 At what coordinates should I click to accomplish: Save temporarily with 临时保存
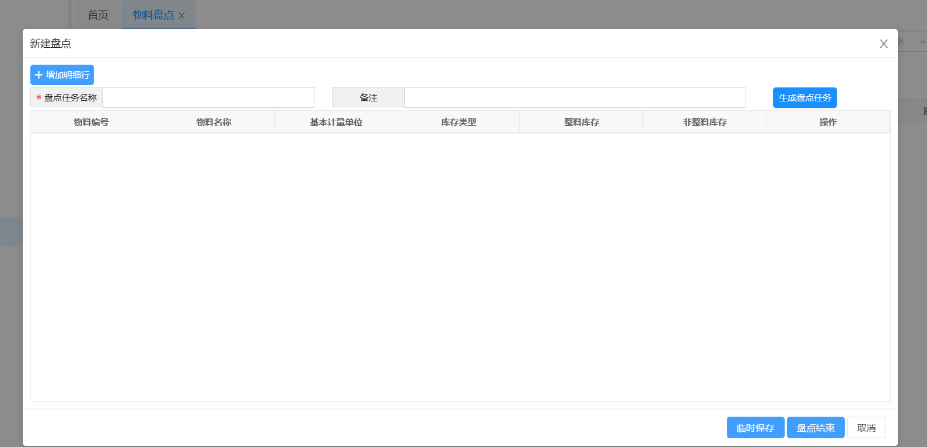pyautogui.click(x=755, y=428)
